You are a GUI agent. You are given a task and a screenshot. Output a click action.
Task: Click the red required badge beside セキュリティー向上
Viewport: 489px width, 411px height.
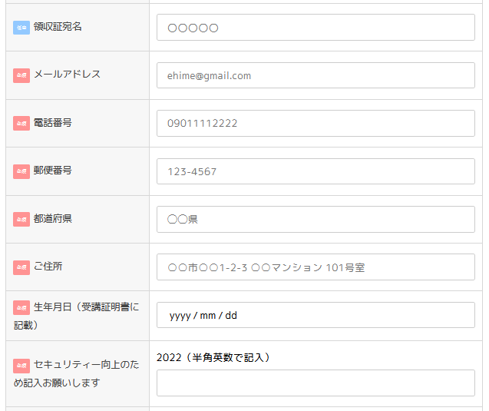click(x=21, y=366)
